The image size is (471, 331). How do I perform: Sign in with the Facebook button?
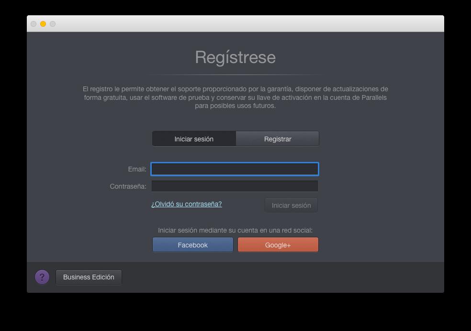(192, 245)
